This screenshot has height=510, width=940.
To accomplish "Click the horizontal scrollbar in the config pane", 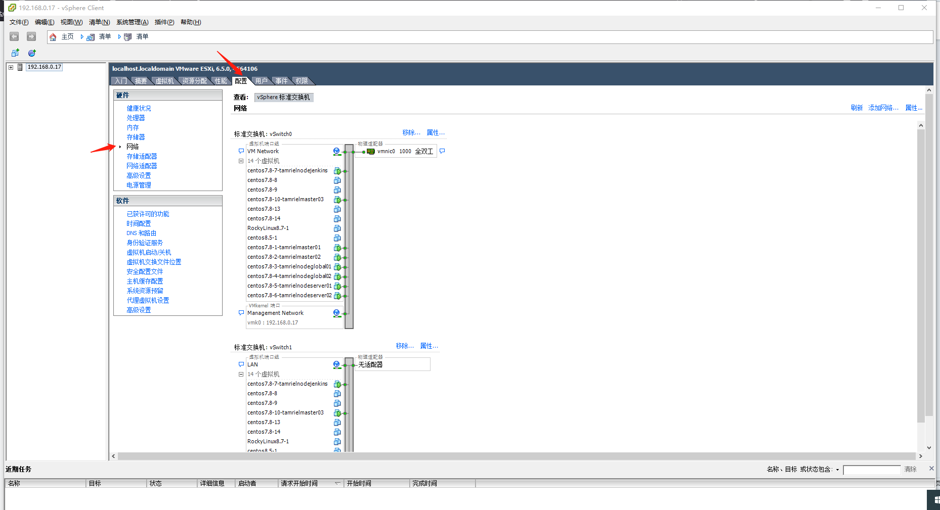I will coord(517,456).
